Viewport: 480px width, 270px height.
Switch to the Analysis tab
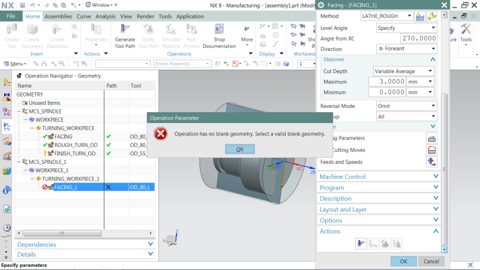pyautogui.click(x=106, y=17)
